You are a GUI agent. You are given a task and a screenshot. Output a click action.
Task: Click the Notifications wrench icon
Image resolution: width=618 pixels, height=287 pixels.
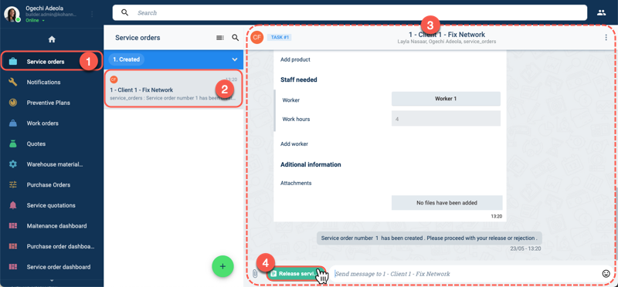(x=13, y=82)
